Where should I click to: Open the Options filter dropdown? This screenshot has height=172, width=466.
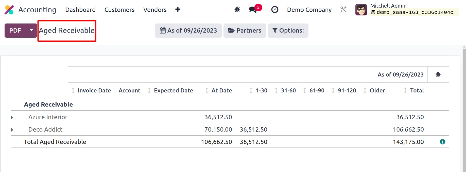(288, 31)
